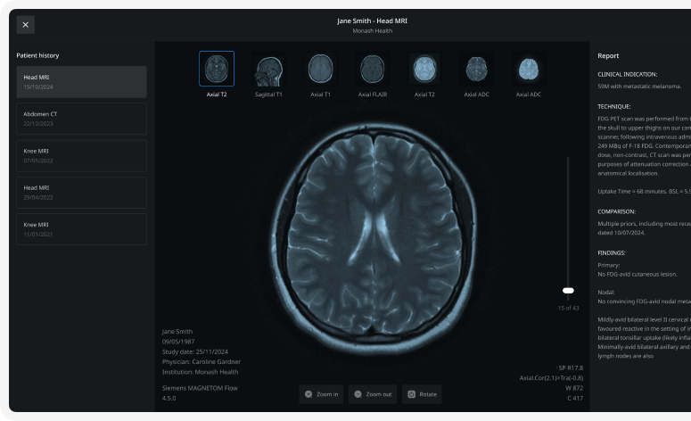Rotate the MRI image
Screen dimensions: 691x421
[422, 393]
